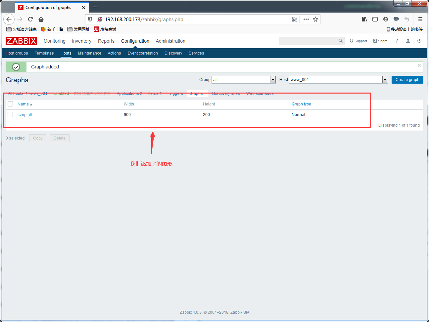429x322 pixels.
Task: Switch to Host groups submenu
Action: [17, 53]
